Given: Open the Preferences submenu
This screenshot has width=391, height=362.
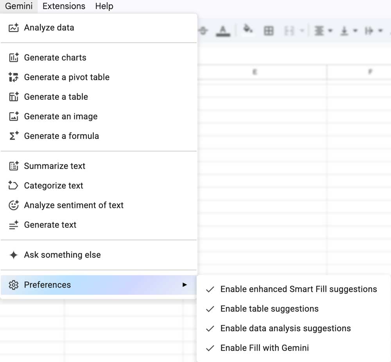Looking at the screenshot, I should tap(99, 285).
